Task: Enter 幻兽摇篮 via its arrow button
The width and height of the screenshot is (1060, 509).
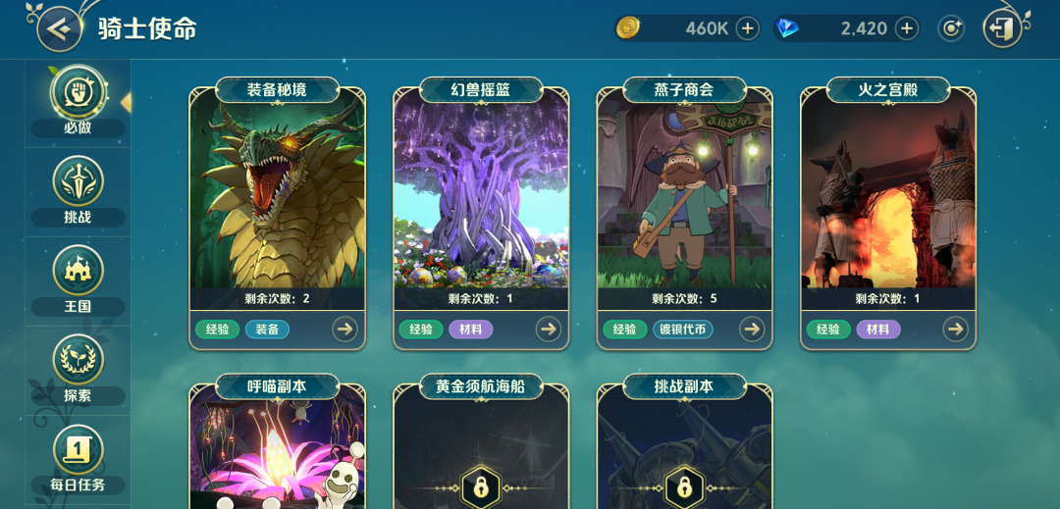Action: click(x=549, y=330)
